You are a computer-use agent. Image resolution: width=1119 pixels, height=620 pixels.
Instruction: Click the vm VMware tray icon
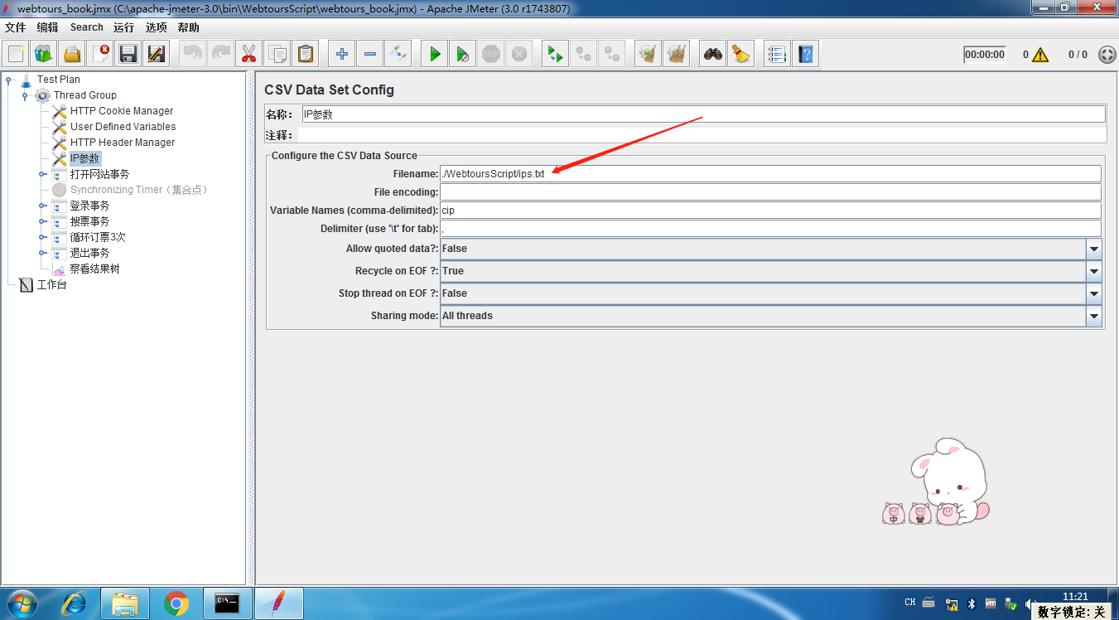[x=991, y=603]
